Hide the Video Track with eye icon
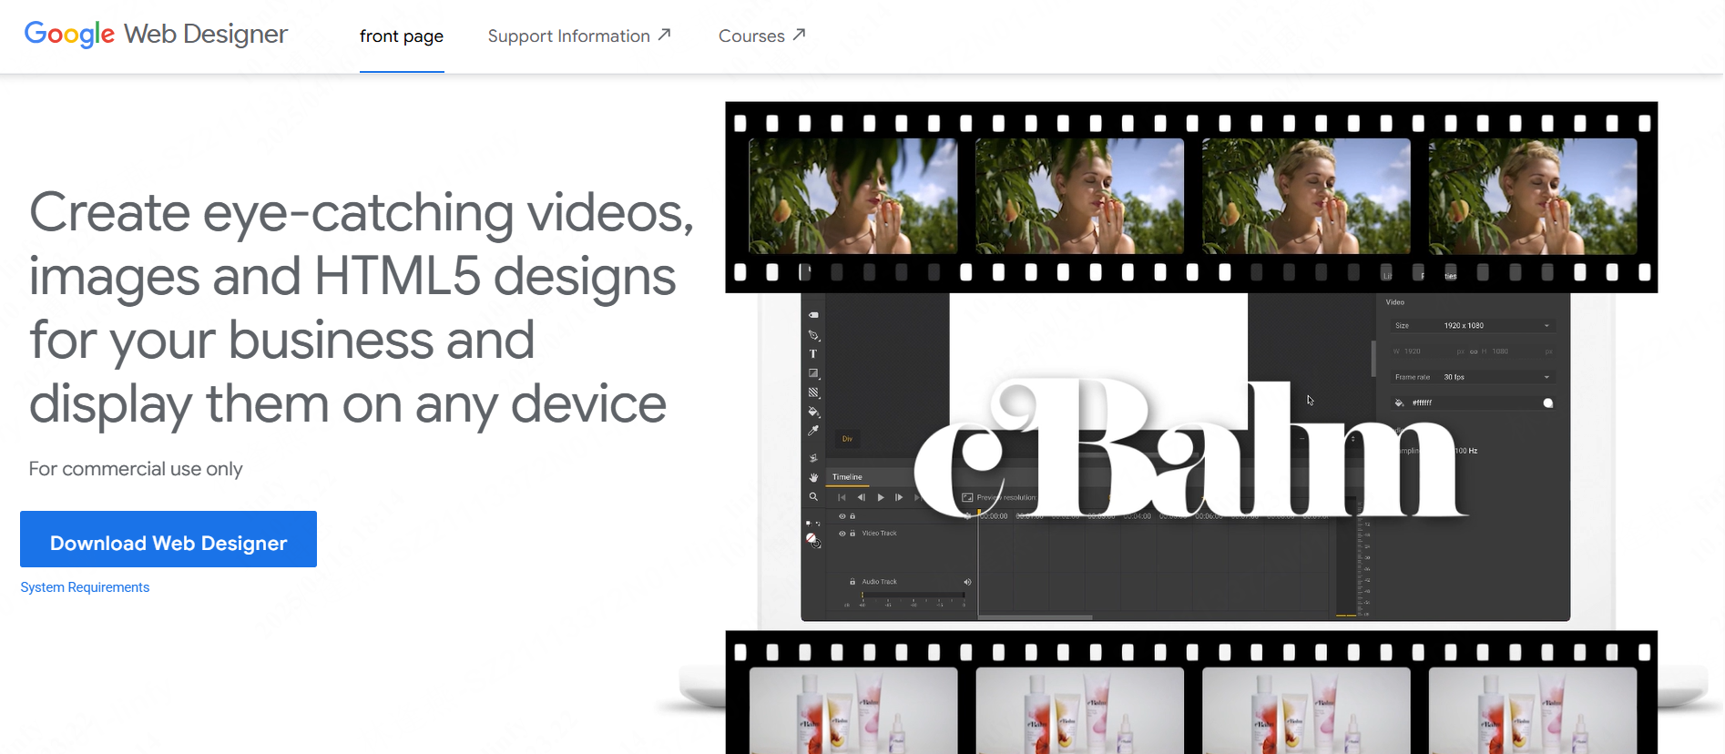Viewport: 1725px width, 754px height. click(842, 534)
